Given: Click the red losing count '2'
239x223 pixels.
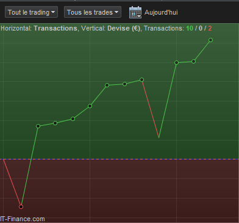Looking at the screenshot, I should click(210, 28).
